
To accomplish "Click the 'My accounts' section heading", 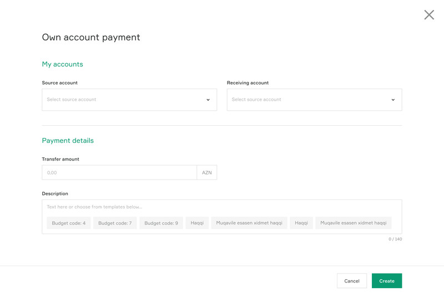I will [x=63, y=64].
